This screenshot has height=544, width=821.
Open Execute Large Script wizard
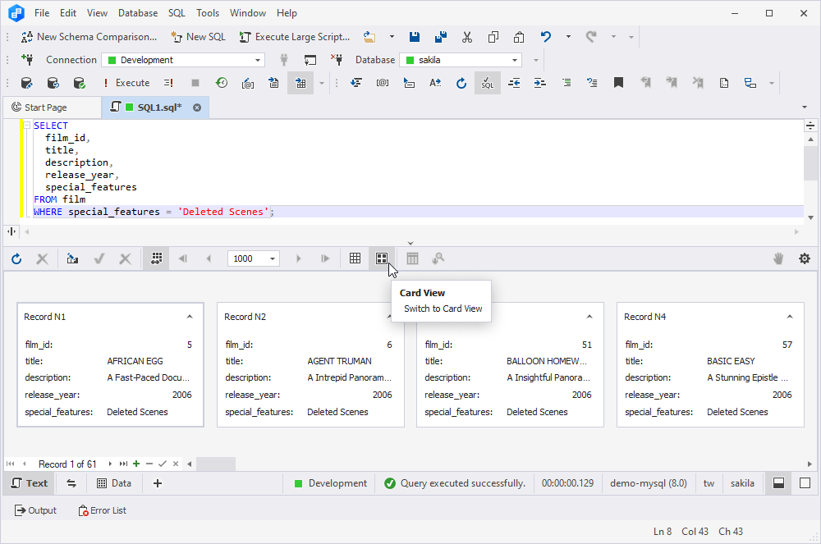(x=294, y=37)
